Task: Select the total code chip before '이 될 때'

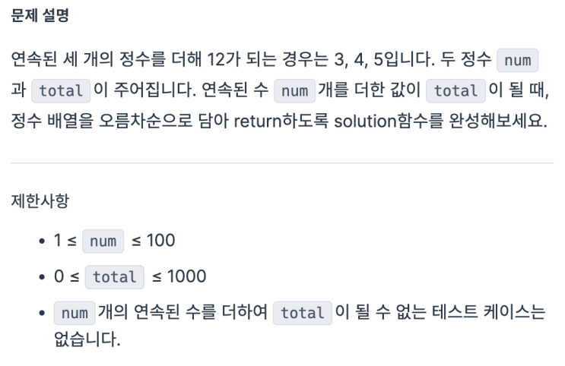Action: pos(455,91)
